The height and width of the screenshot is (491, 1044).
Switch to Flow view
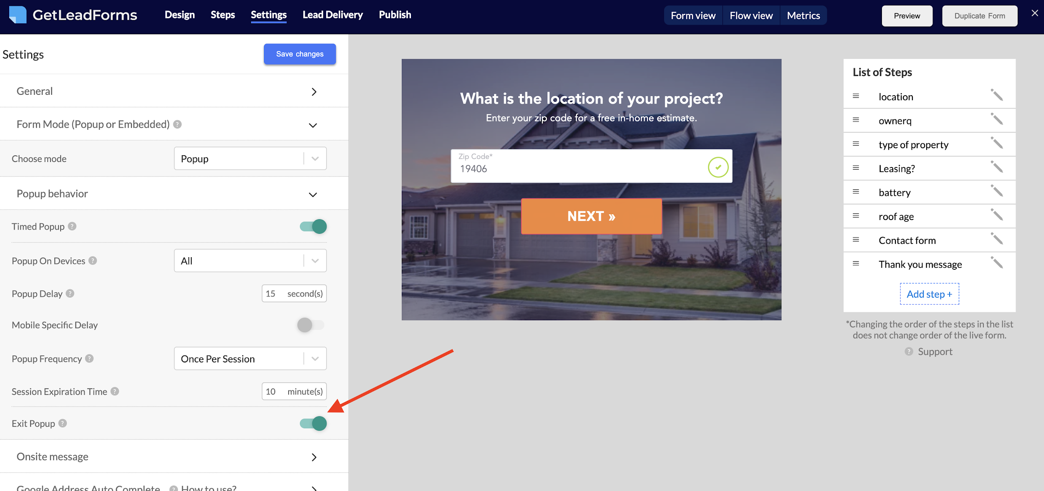point(750,15)
